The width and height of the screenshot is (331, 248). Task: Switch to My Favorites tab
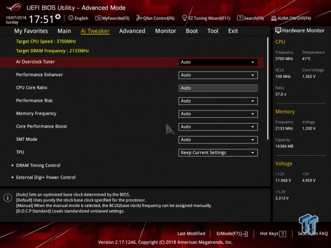pos(31,31)
